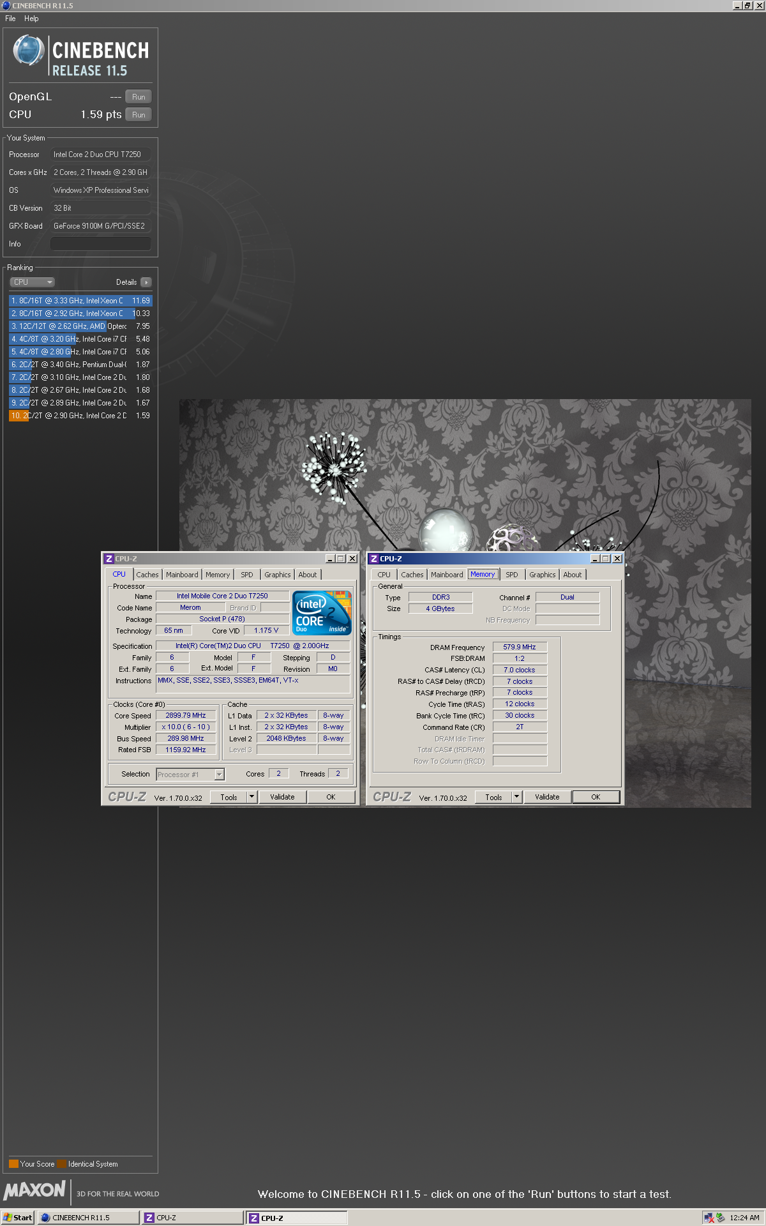Viewport: 766px width, 1226px height.
Task: Select ranking row 8 2C/2T 2.67 GHz
Action: click(80, 390)
